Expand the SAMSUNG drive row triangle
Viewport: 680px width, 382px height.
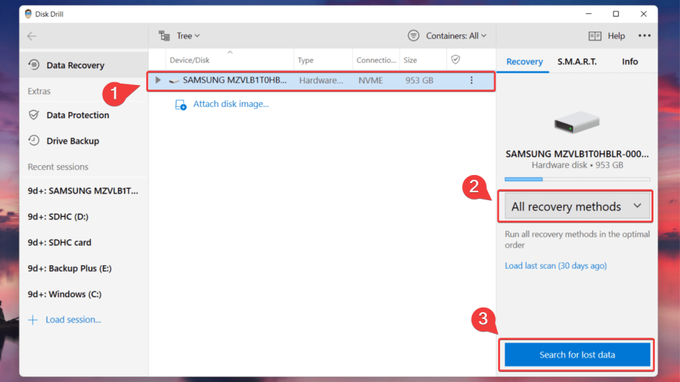coord(157,80)
